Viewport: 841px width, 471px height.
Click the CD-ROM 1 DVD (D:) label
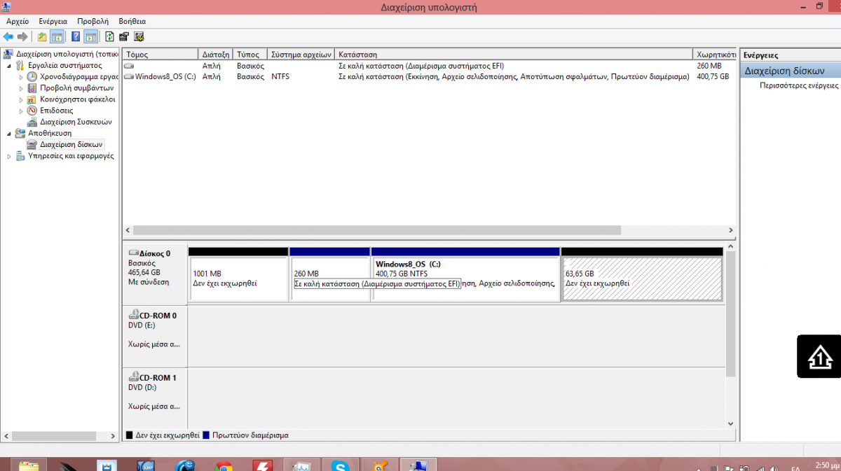[x=153, y=382]
